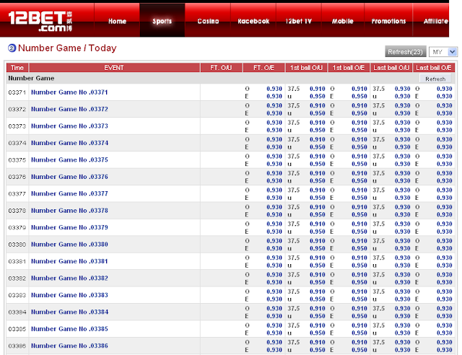
Task: Click the small Refresh button in Number Game row
Action: coord(435,79)
